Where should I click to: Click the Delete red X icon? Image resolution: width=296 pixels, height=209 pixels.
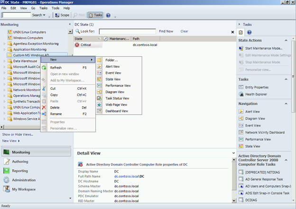point(44,108)
